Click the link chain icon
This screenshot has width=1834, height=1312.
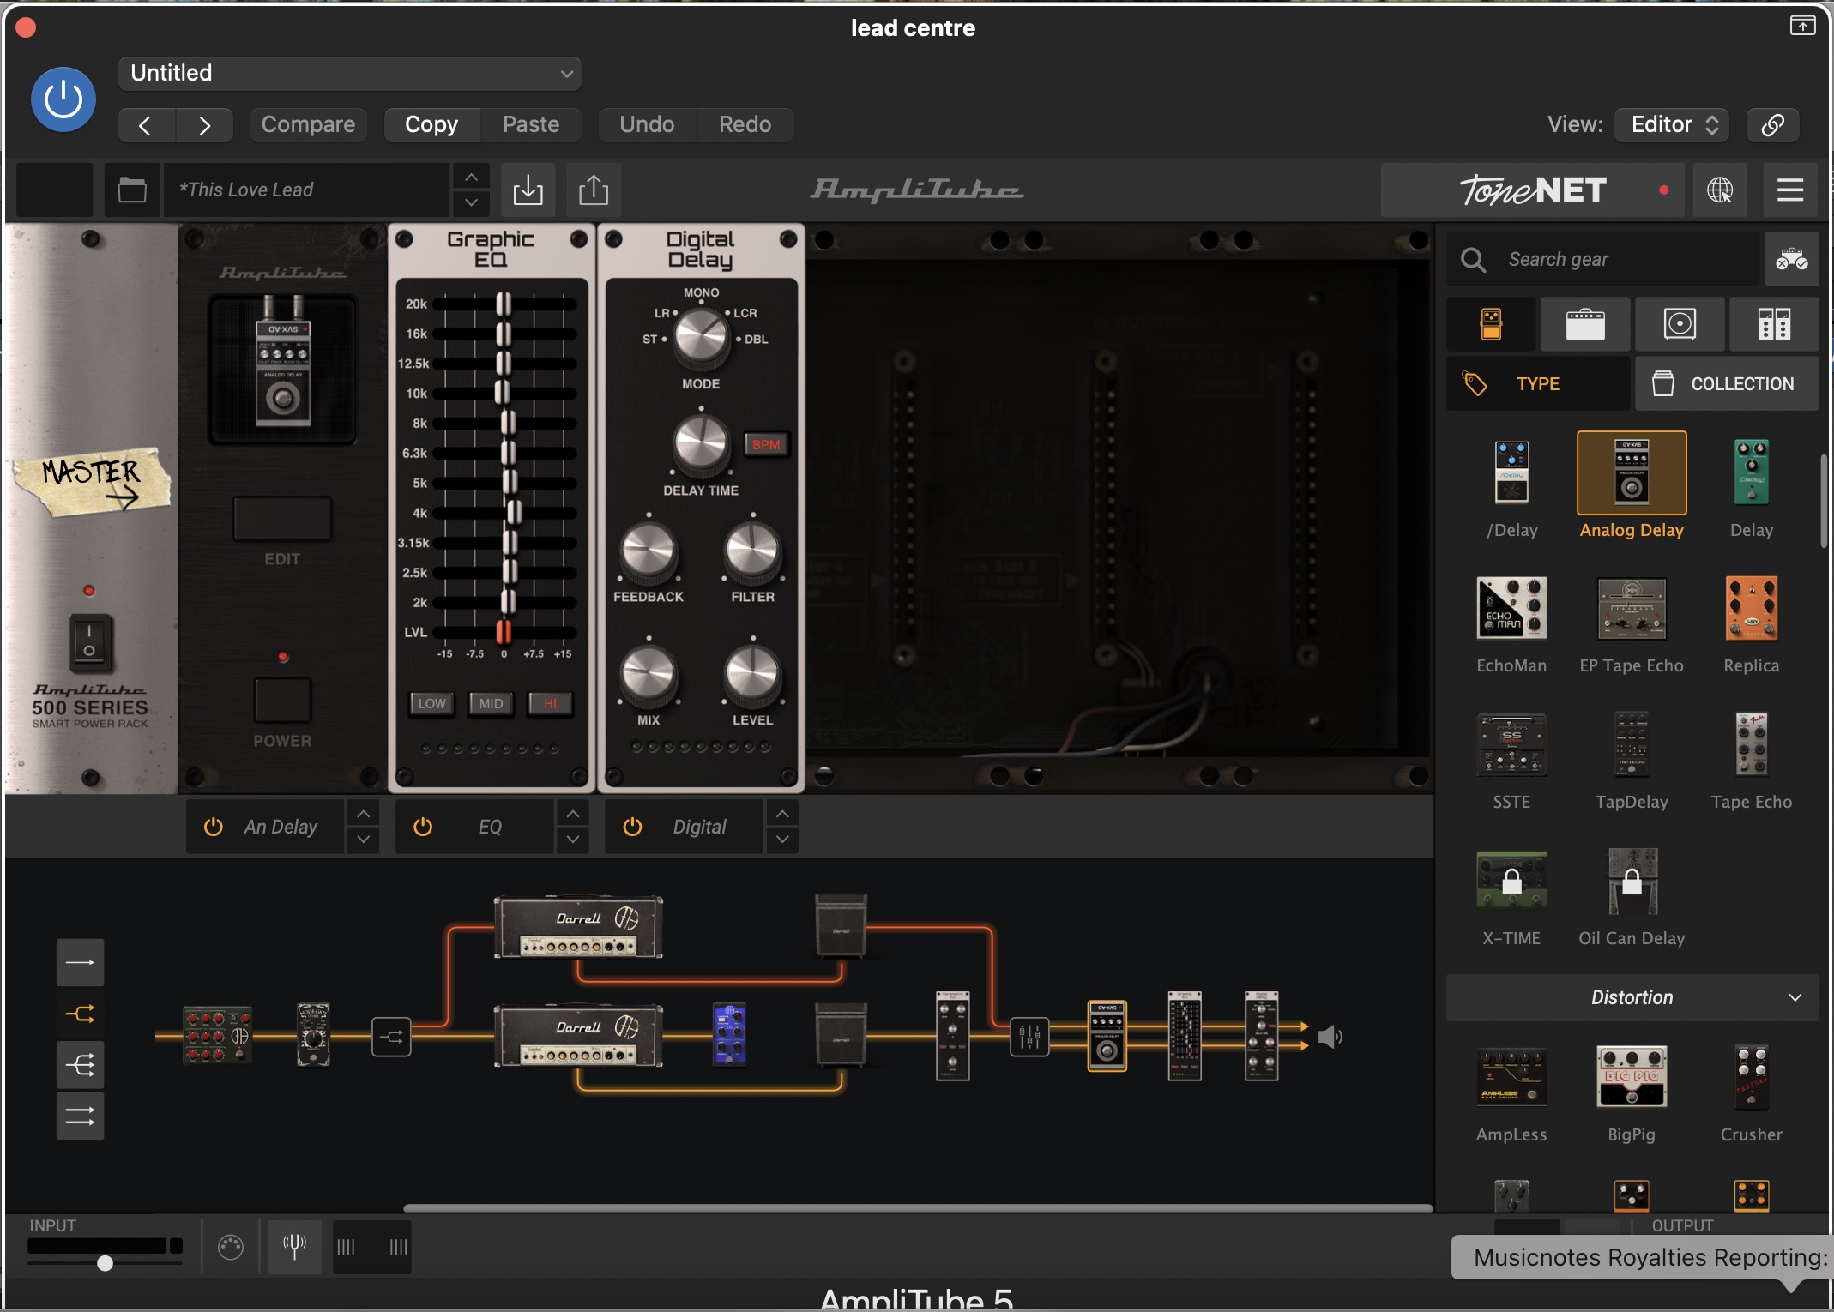pyautogui.click(x=1773, y=125)
